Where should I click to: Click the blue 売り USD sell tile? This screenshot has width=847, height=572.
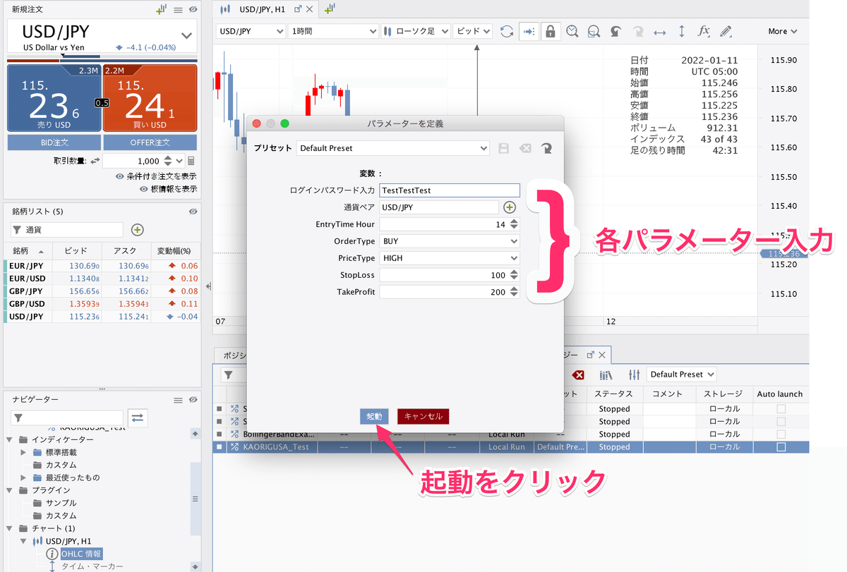click(x=54, y=98)
